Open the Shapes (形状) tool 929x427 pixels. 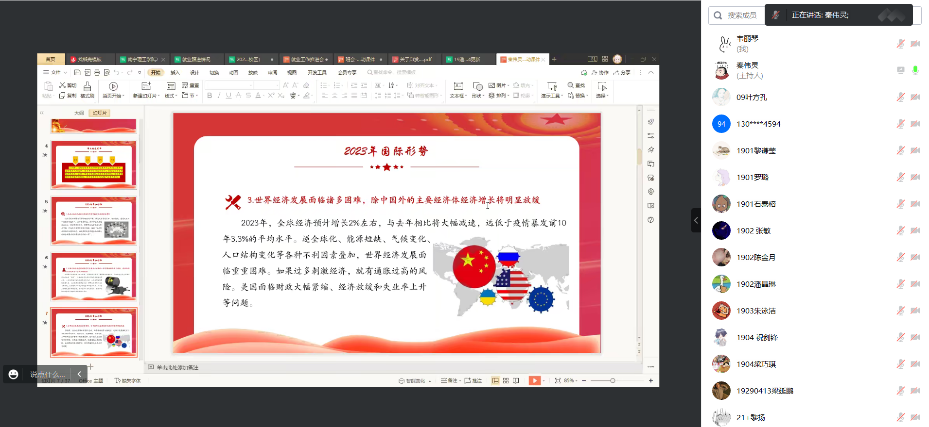click(477, 89)
